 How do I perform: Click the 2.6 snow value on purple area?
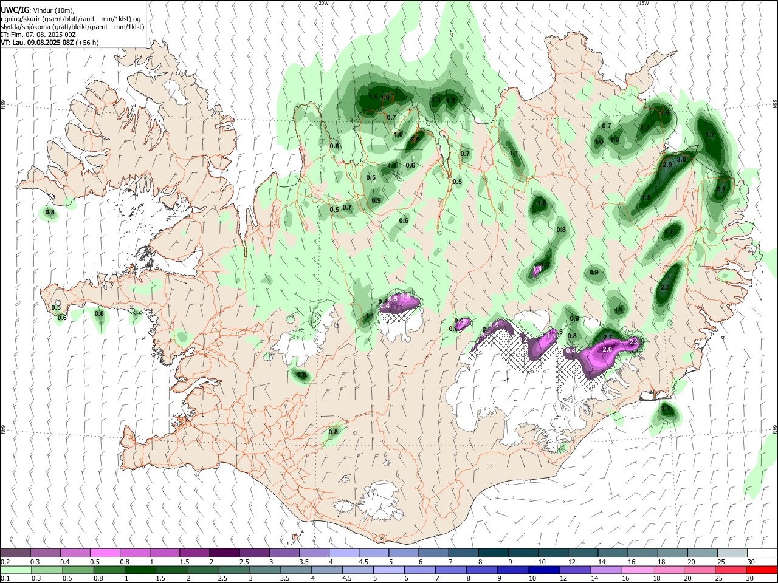click(607, 350)
